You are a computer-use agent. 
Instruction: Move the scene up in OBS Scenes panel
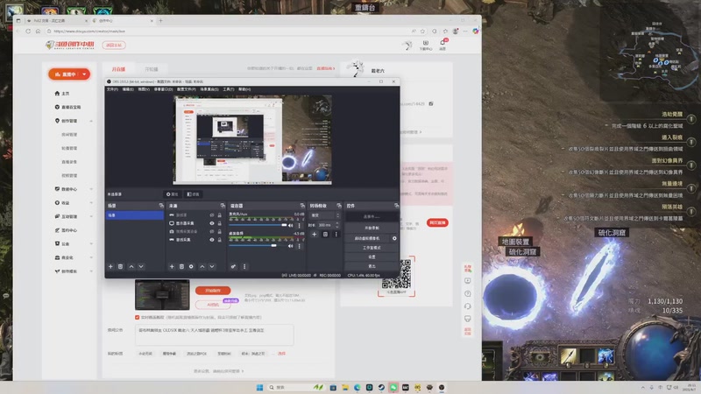tap(131, 267)
